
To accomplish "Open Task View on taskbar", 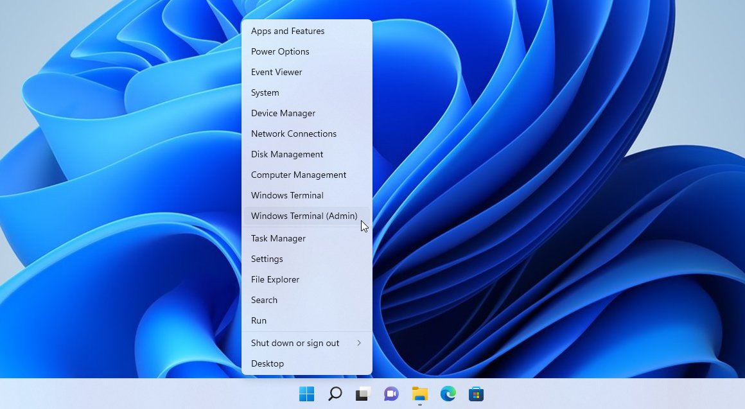I will [x=363, y=394].
